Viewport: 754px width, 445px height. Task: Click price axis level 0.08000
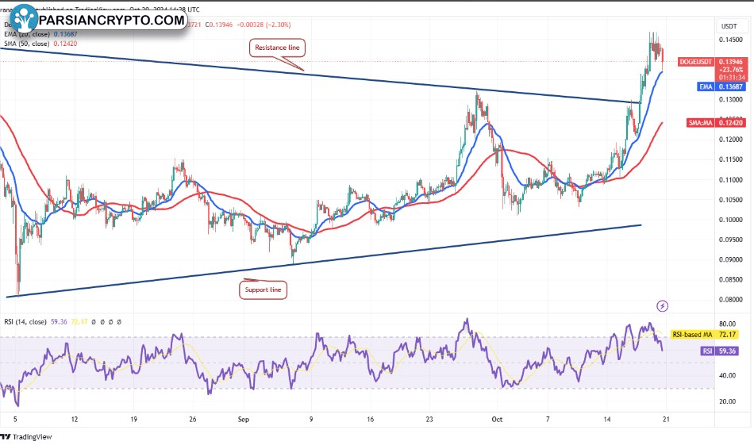click(x=730, y=299)
